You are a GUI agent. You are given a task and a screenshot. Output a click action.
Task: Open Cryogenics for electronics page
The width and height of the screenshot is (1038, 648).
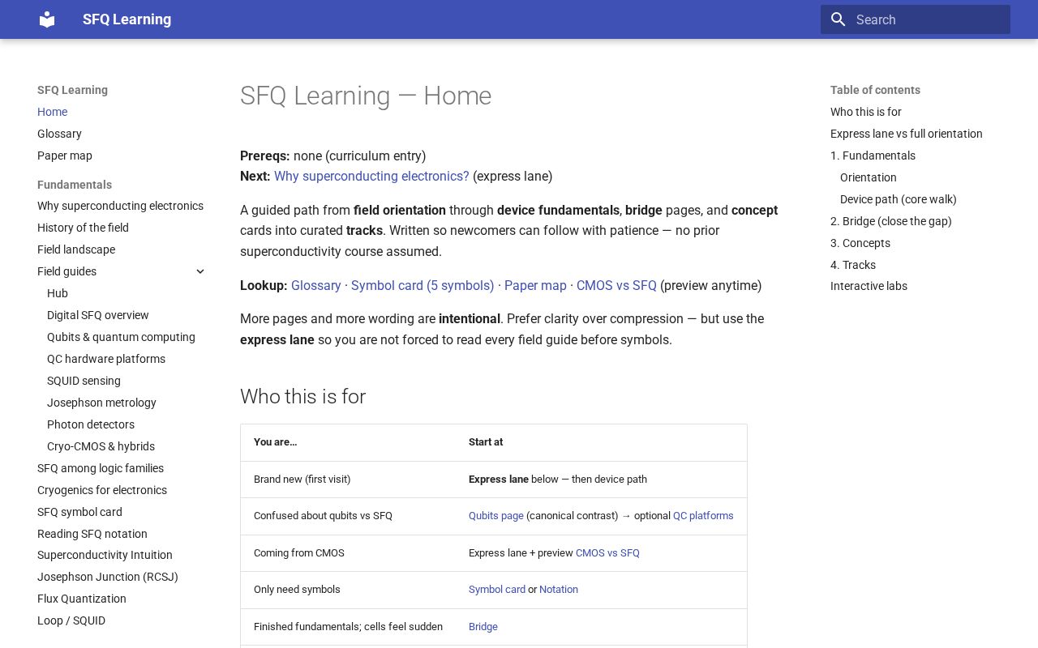click(x=102, y=490)
